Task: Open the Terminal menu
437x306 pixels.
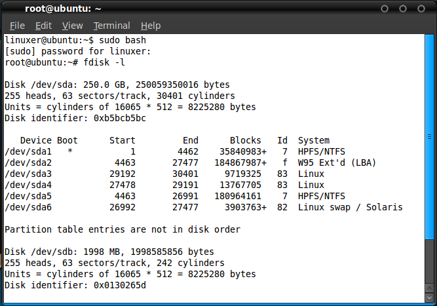Action: pos(112,26)
